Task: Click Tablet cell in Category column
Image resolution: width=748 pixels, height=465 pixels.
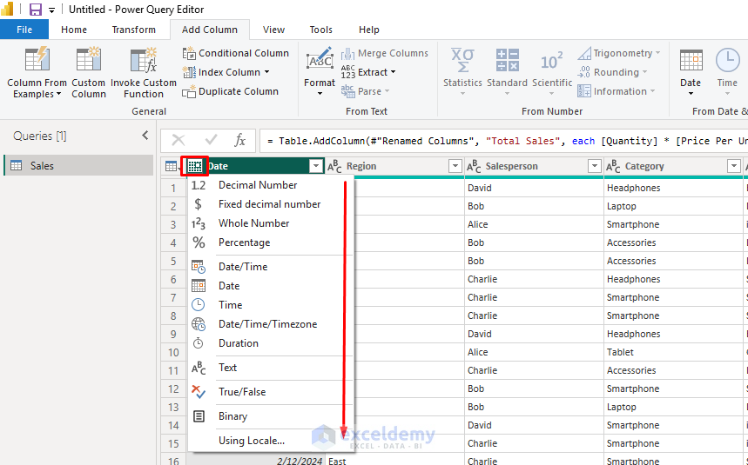Action: [x=673, y=352]
